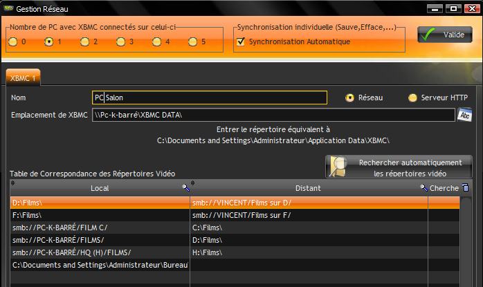Select the F:\Films\ row in table

click(x=100, y=215)
